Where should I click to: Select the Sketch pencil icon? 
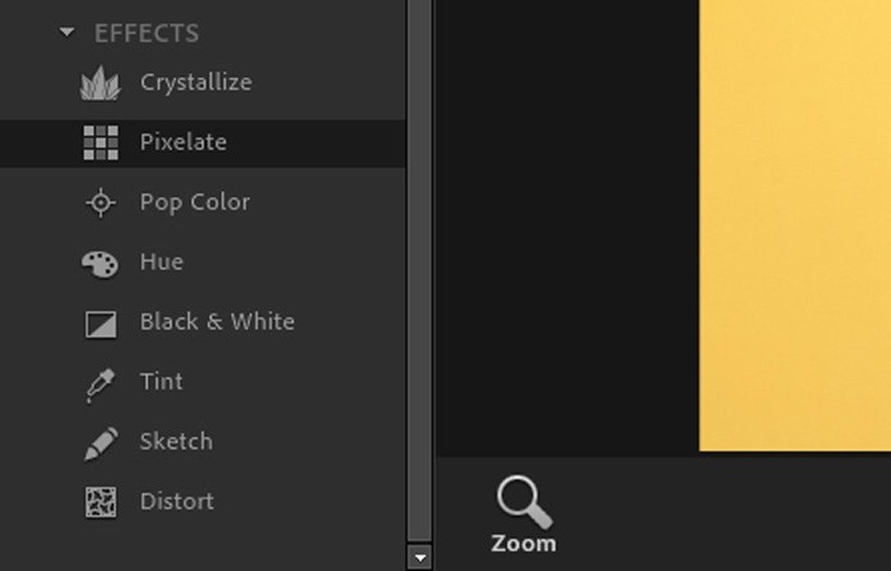101,443
